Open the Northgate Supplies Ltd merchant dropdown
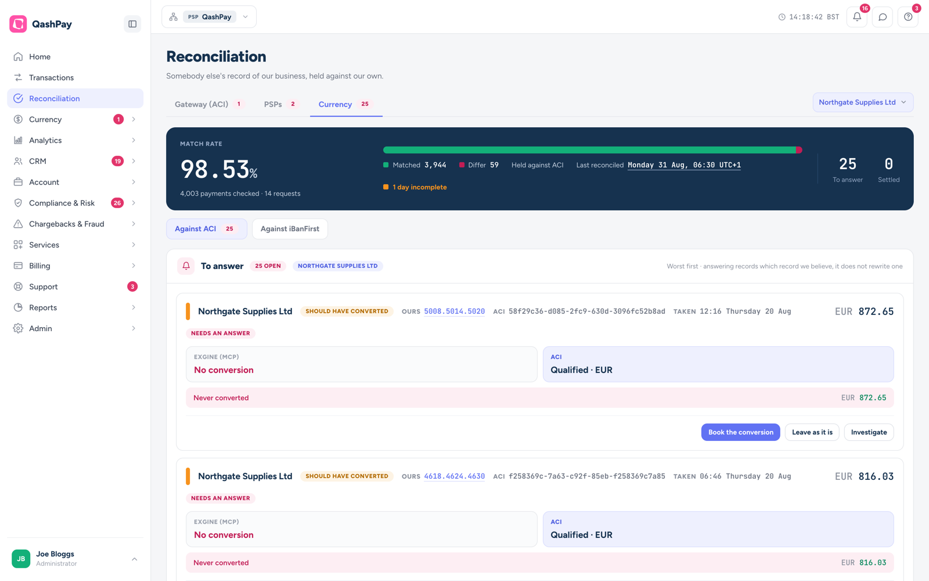 point(863,102)
